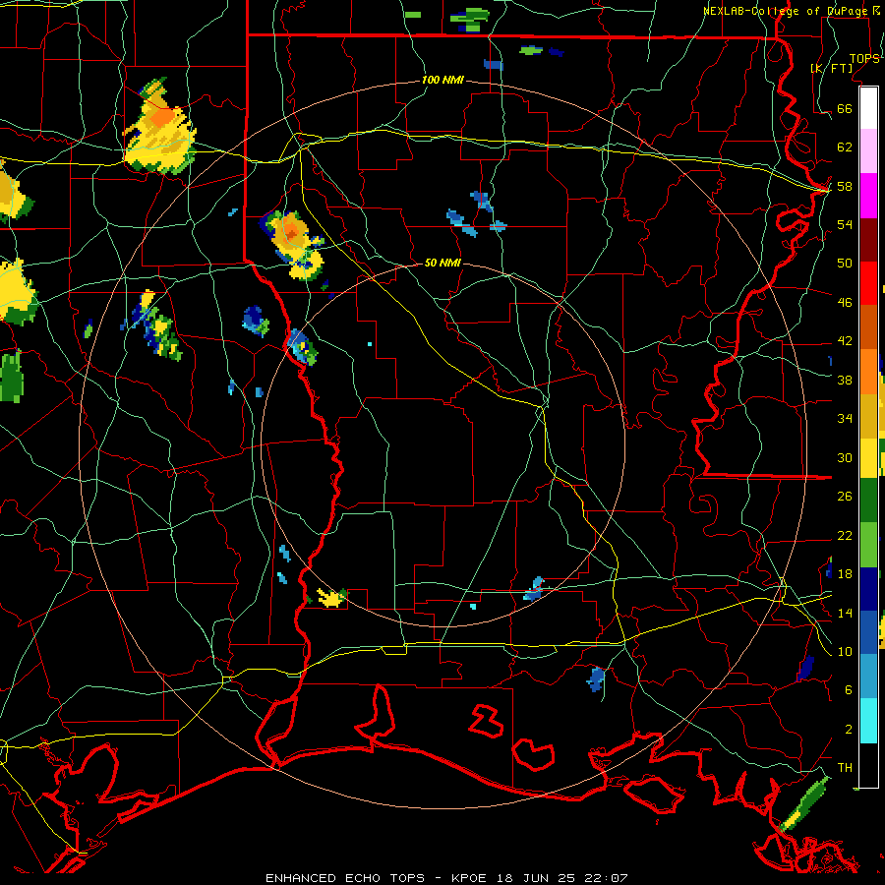Click the legend value 46

tap(845, 302)
